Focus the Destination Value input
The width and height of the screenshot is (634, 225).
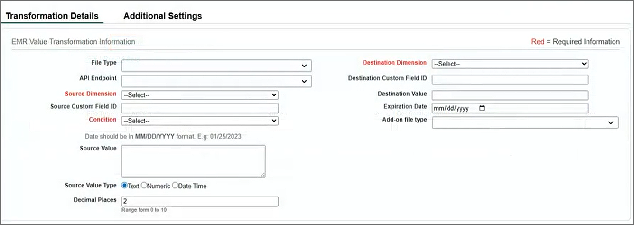click(x=510, y=95)
